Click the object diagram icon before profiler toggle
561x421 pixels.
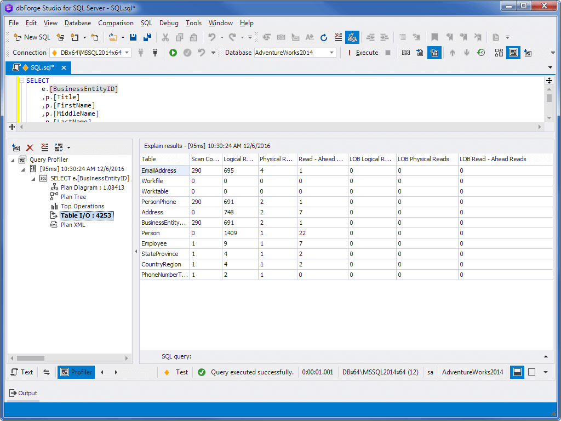coord(499,53)
